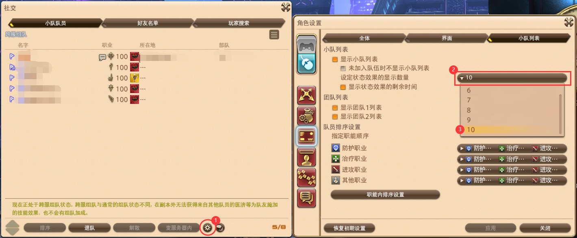Select the mouse control mode icon
Screen dimensions: 577x238
pos(307,63)
